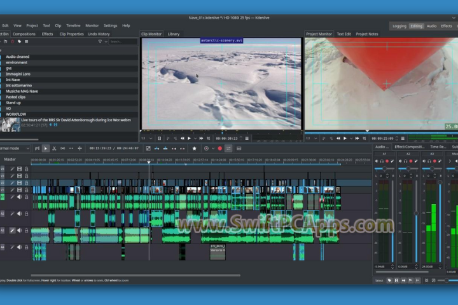This screenshot has height=305, width=458.
Task: Switch to the Effects workspace layout
Action: point(447,26)
